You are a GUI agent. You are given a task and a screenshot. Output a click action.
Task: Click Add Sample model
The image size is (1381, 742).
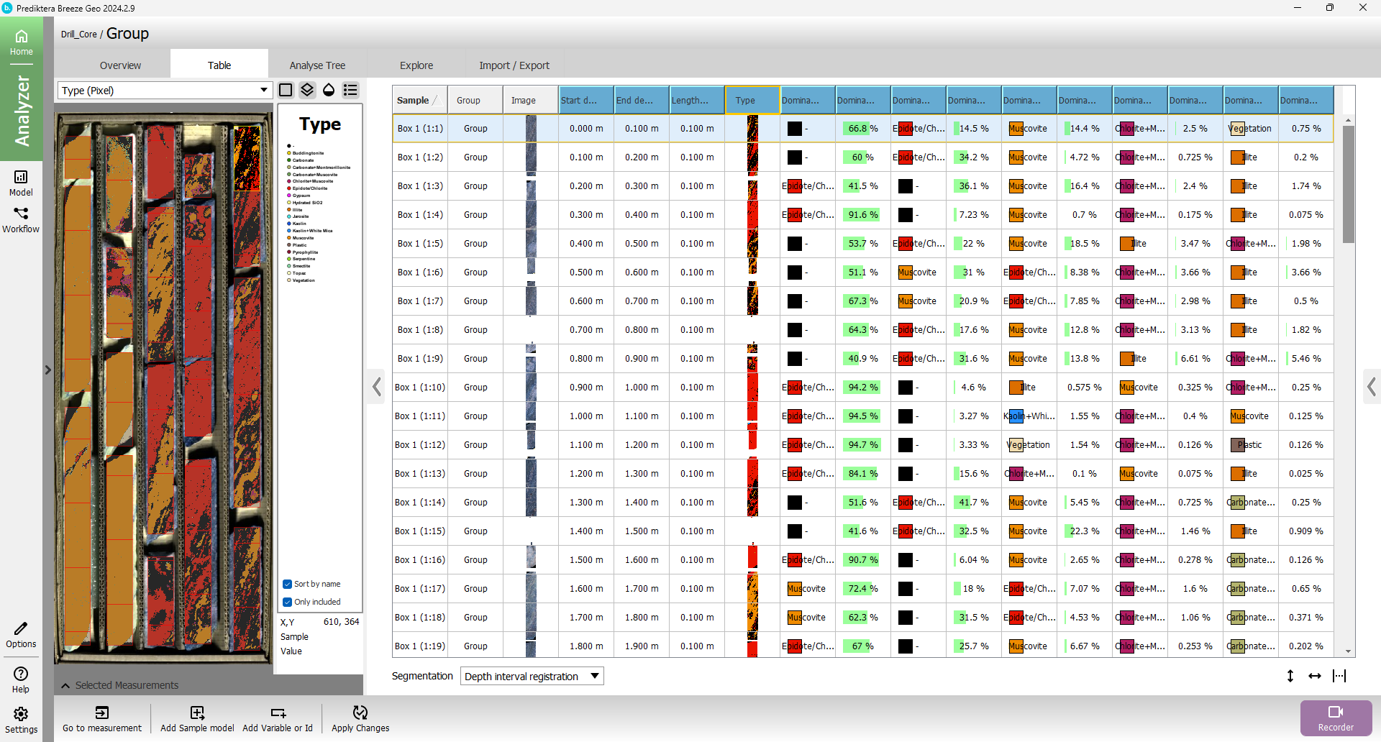pyautogui.click(x=197, y=718)
